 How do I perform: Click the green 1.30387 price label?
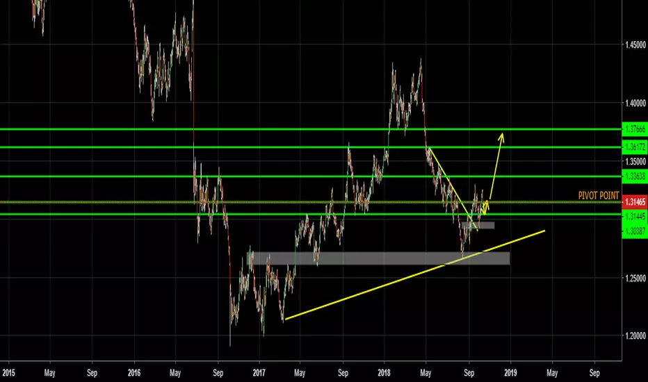634,231
